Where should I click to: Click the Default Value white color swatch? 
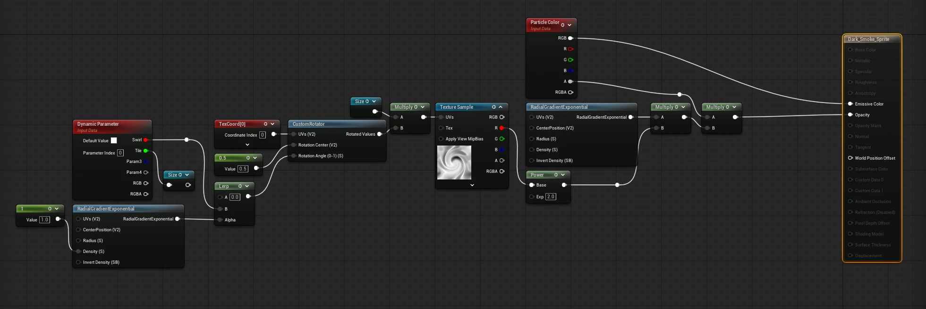coord(114,140)
